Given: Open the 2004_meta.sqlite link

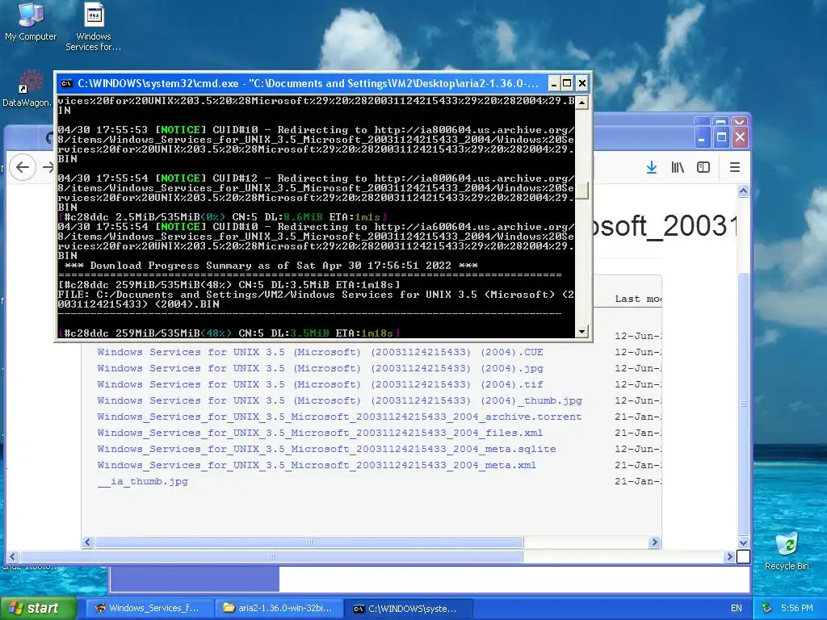Looking at the screenshot, I should [x=326, y=449].
